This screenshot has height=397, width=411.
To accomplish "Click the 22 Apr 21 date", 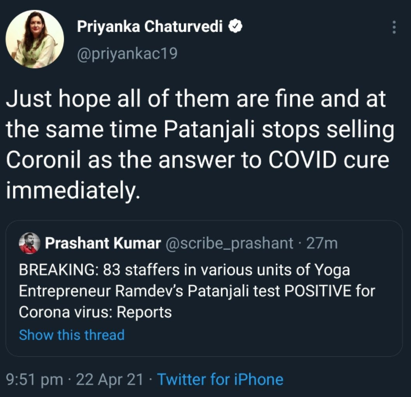I will [x=109, y=379].
